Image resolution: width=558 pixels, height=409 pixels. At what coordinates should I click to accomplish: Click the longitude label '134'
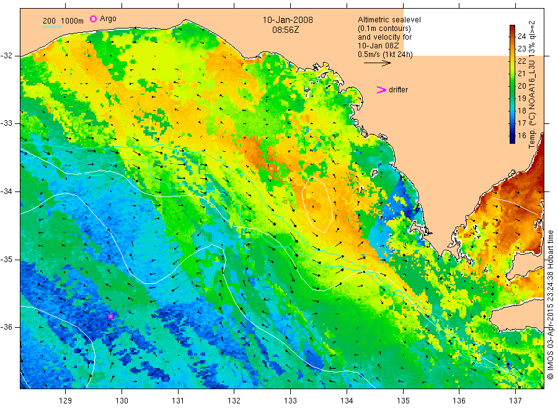[x=347, y=400]
